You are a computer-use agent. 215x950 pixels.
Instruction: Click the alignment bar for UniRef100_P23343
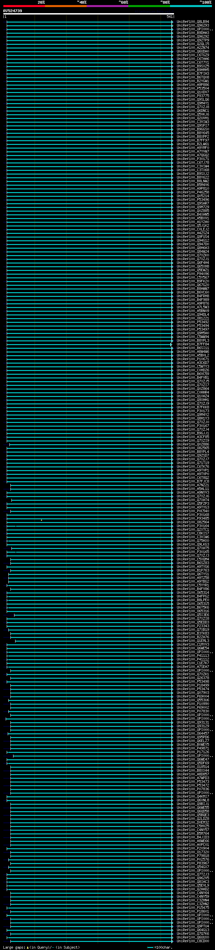90,626
